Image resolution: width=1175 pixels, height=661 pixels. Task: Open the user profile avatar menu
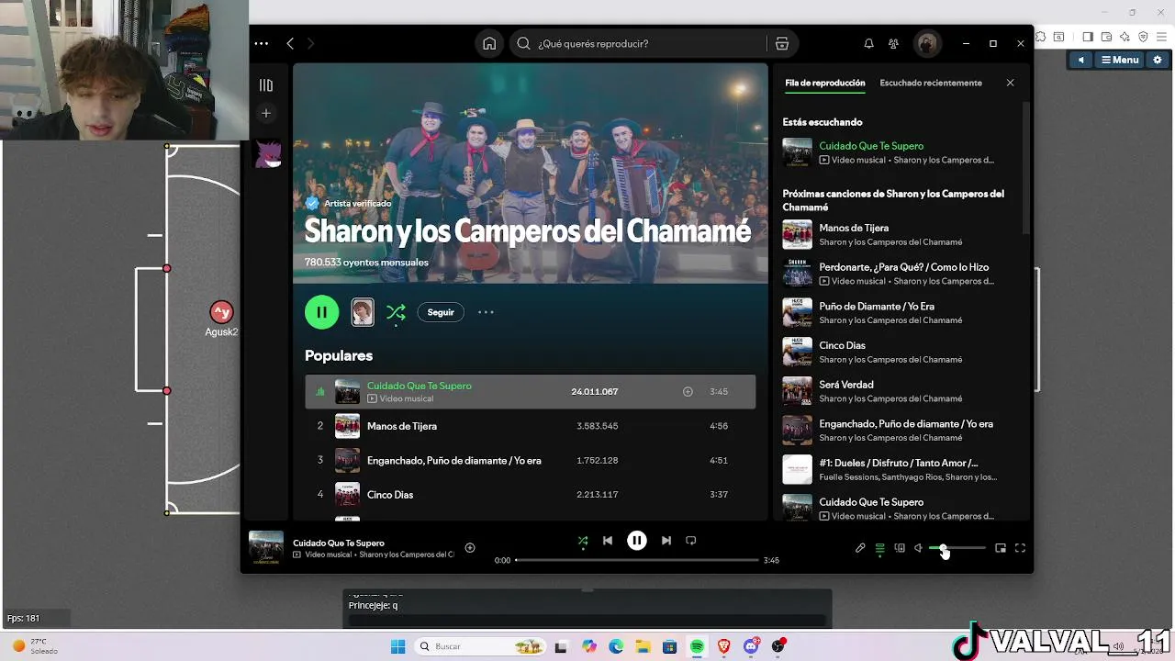[x=926, y=43]
